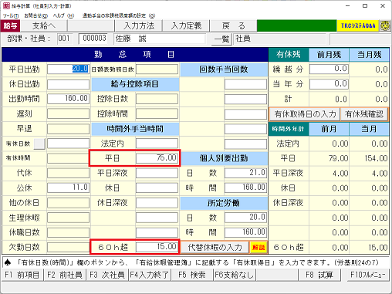Click F10 フルメニュー function key button
The height and width of the screenshot is (294, 392).
pyautogui.click(x=368, y=275)
